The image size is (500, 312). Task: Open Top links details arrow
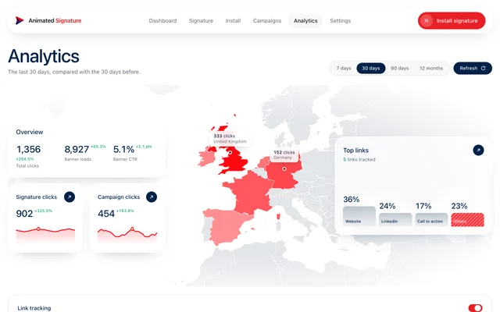478,150
